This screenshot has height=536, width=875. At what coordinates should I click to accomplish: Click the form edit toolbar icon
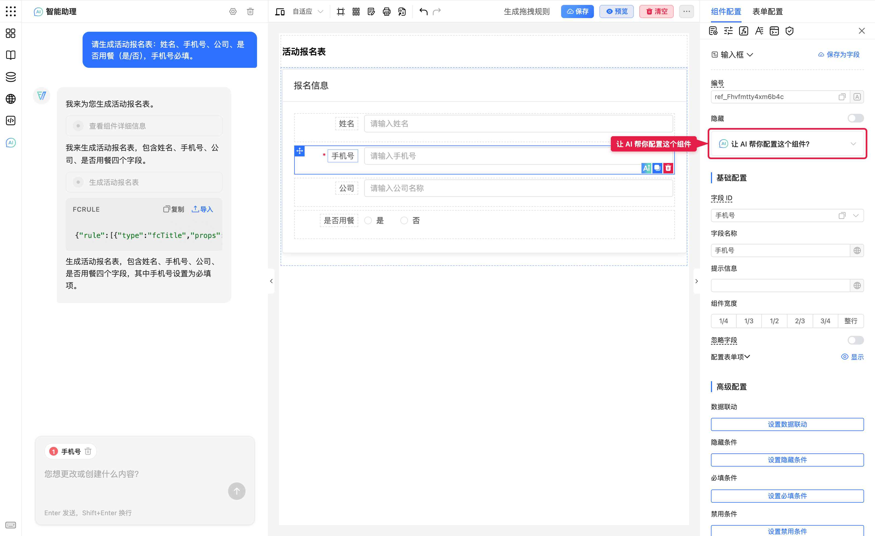click(371, 12)
